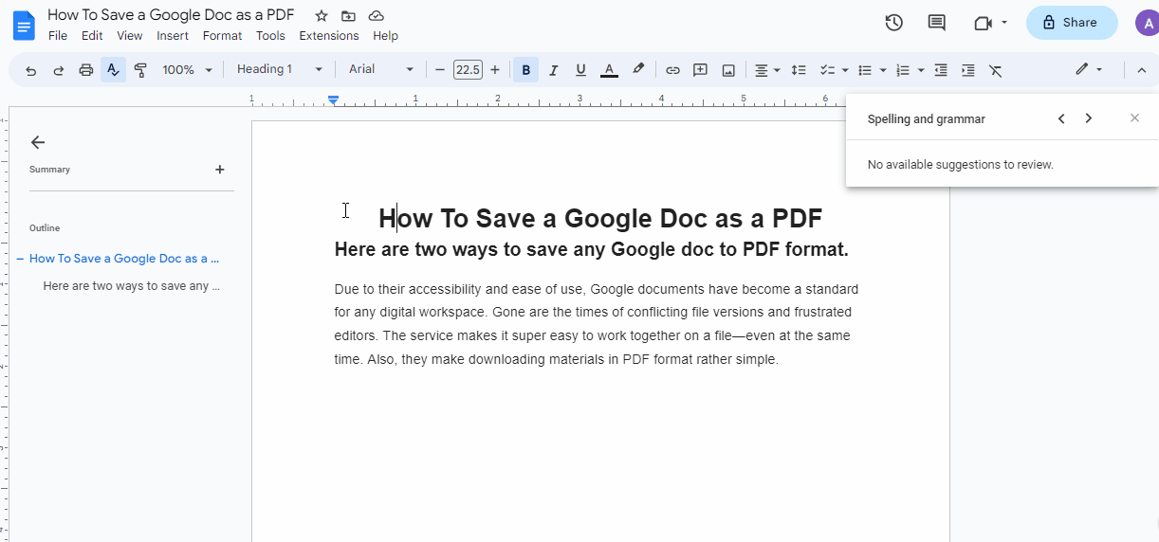Click the Google Docs home icon
1159x542 pixels.
point(24,25)
